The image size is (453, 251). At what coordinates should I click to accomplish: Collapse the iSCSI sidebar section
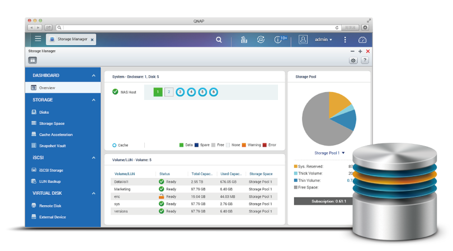(x=93, y=158)
